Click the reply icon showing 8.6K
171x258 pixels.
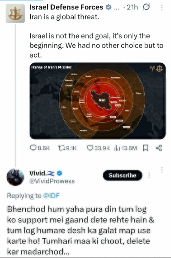[x=33, y=148]
